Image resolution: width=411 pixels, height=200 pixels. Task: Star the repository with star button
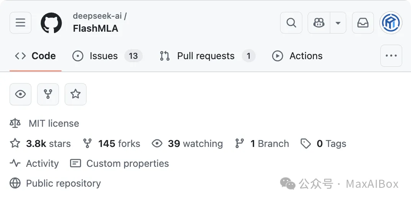point(75,94)
